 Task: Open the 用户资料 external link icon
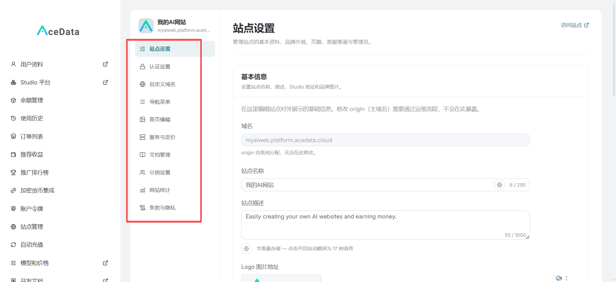pyautogui.click(x=105, y=64)
